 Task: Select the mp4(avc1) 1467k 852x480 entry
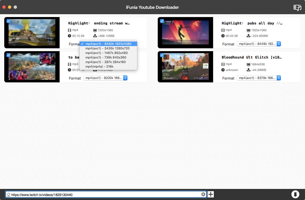pos(106,53)
